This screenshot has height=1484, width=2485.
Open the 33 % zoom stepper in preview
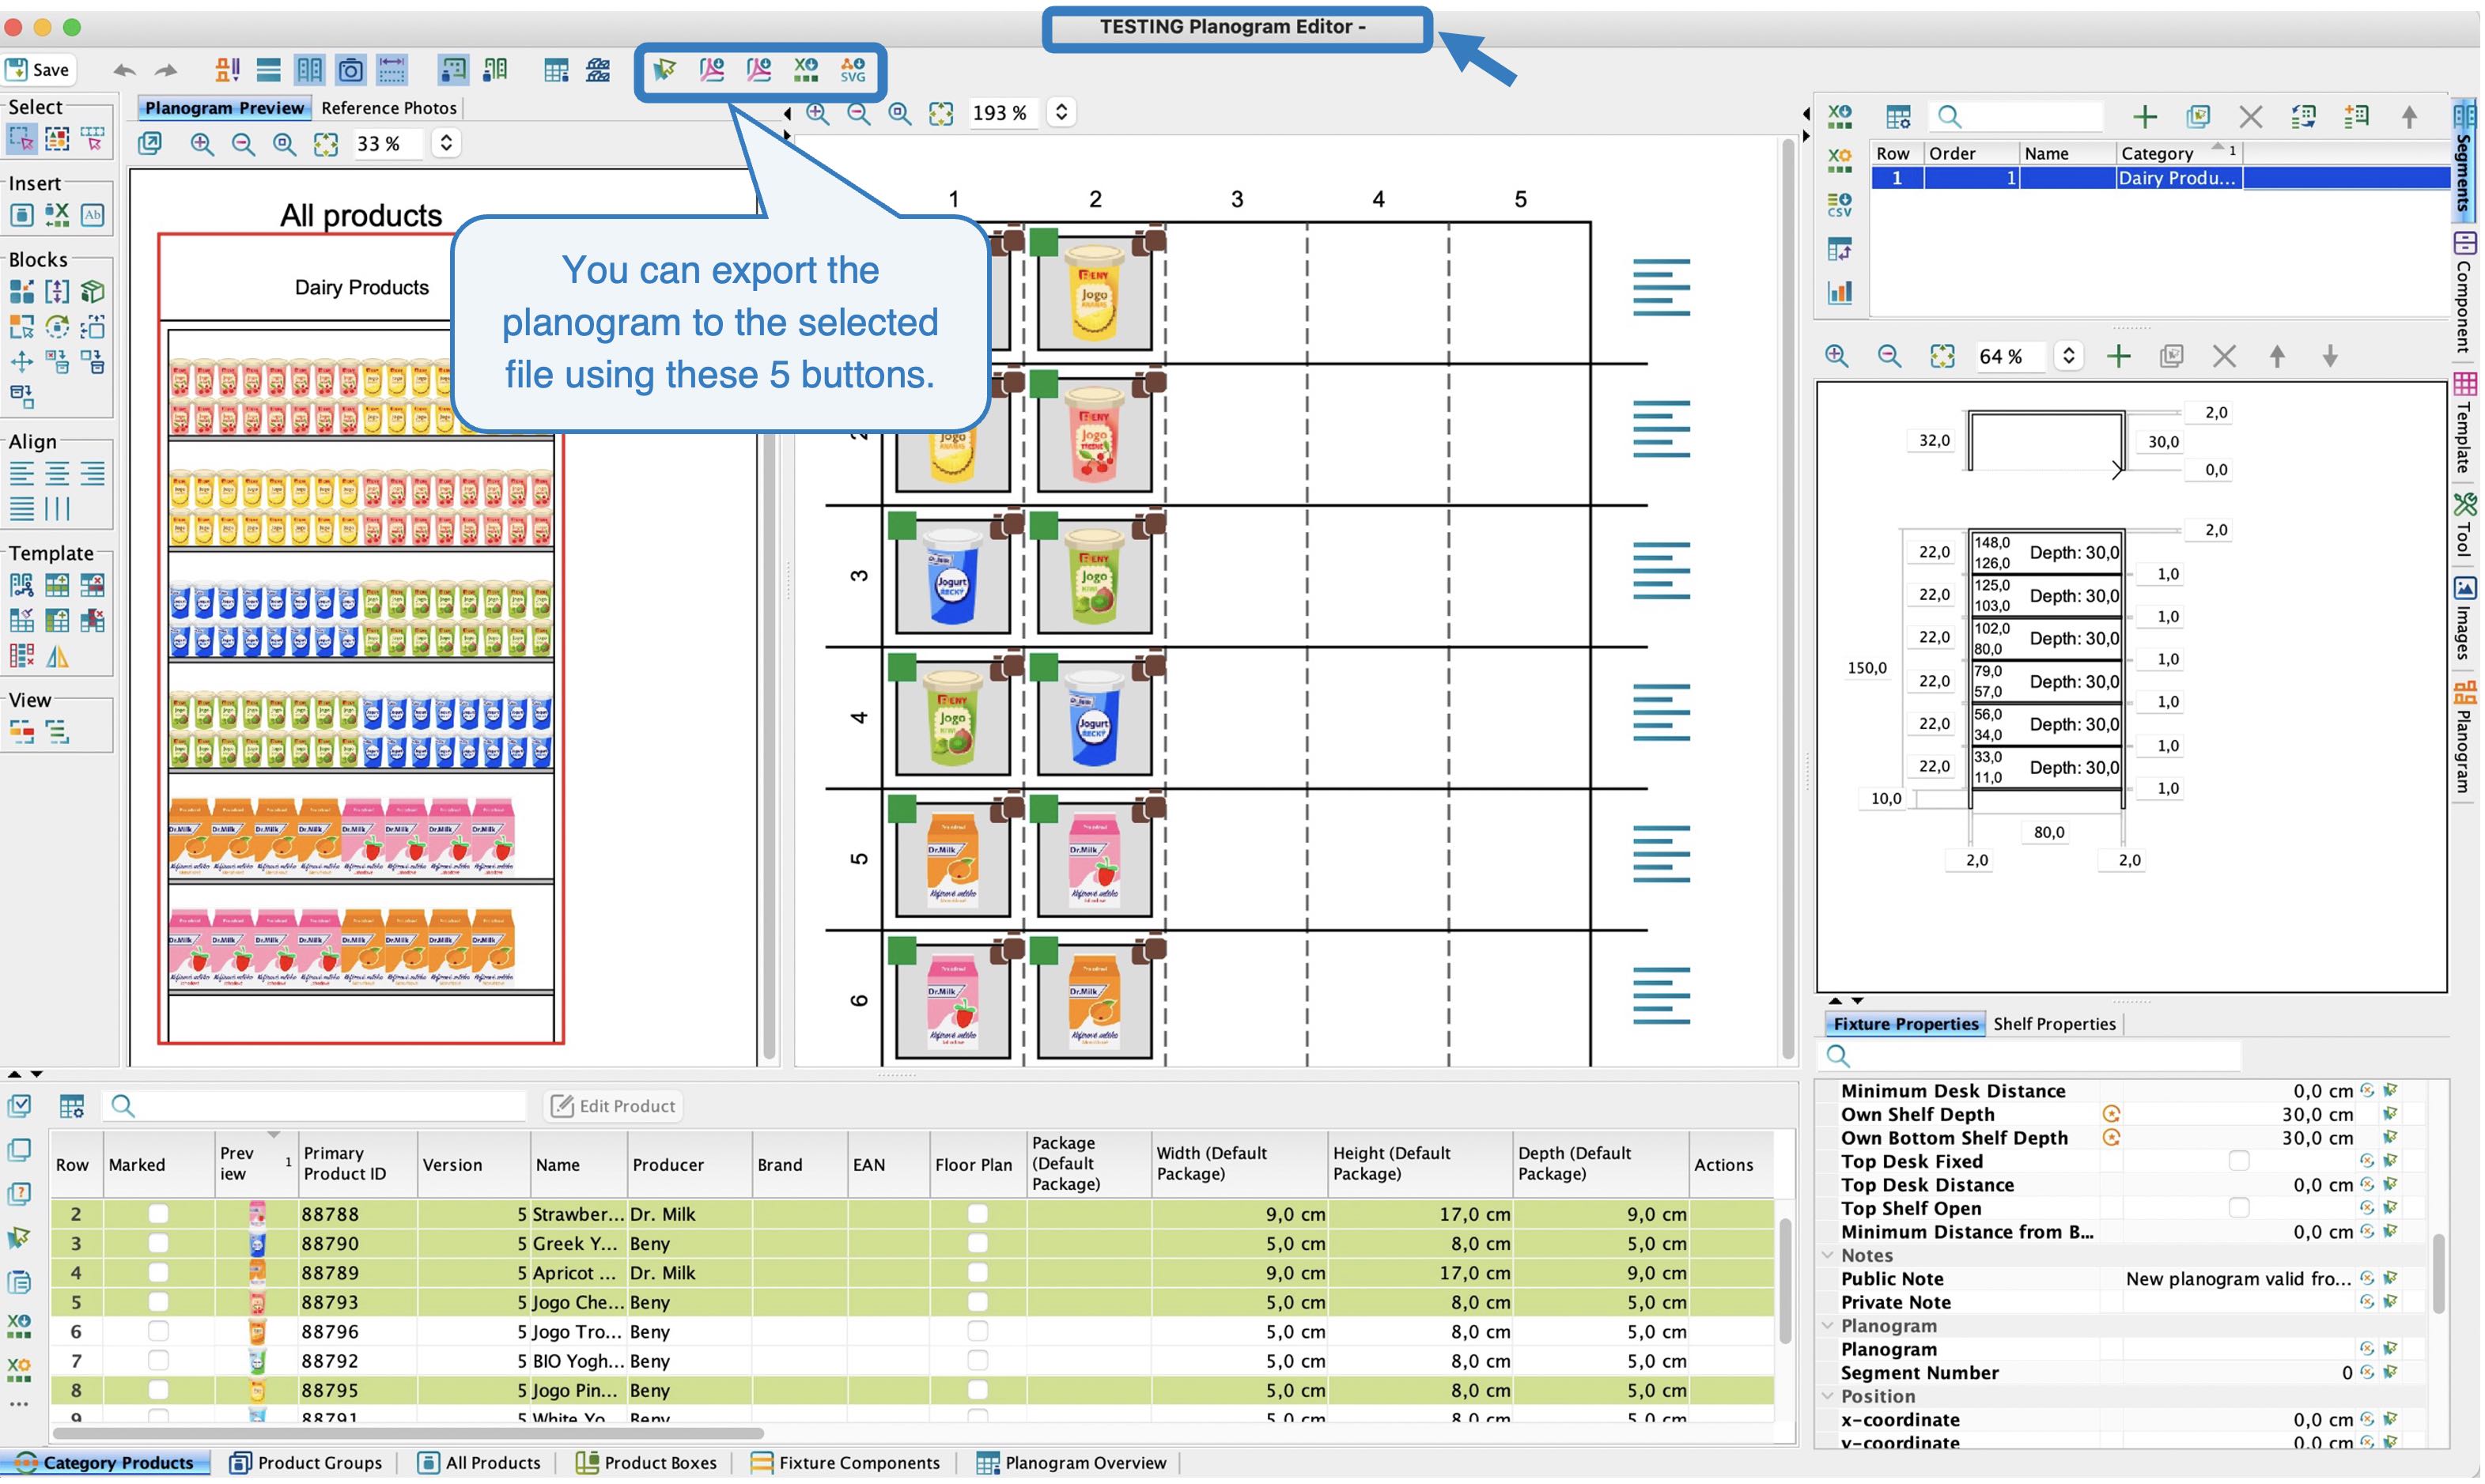pos(446,143)
